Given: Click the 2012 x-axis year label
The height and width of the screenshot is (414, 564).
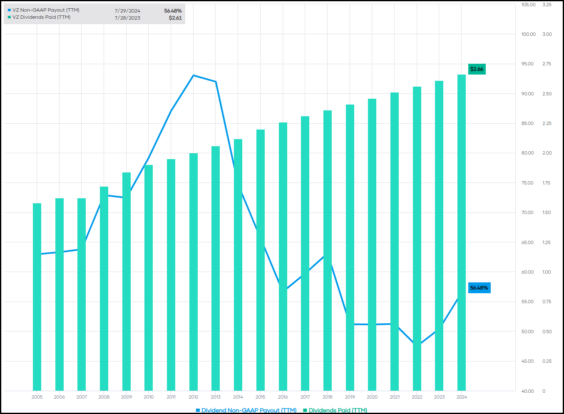Looking at the screenshot, I should click(194, 397).
